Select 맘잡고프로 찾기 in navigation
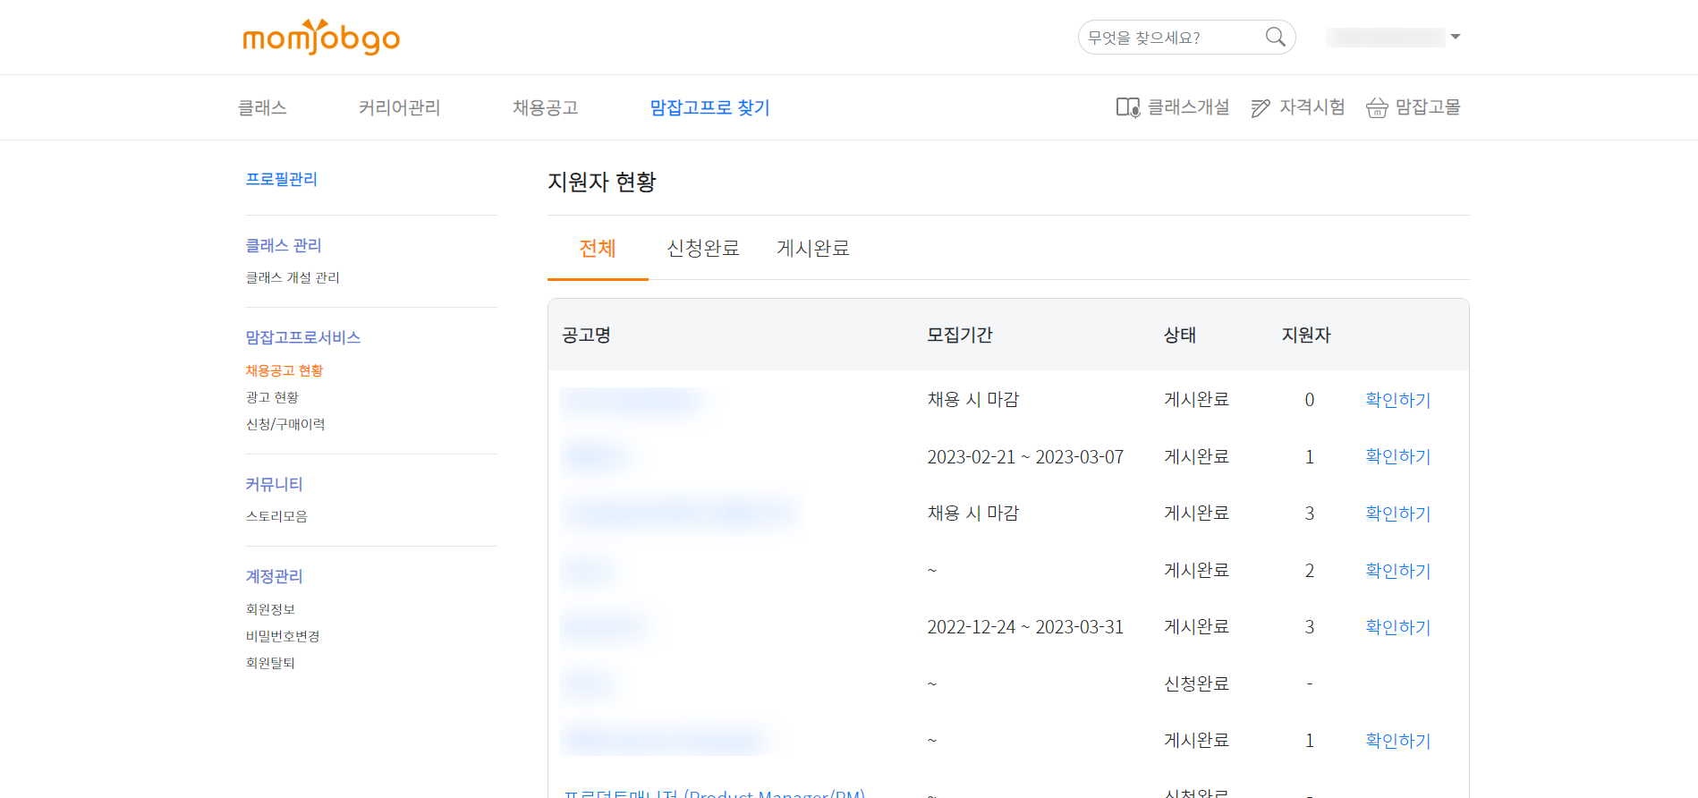1698x798 pixels. click(x=709, y=107)
